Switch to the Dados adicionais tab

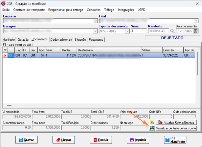(x=61, y=39)
